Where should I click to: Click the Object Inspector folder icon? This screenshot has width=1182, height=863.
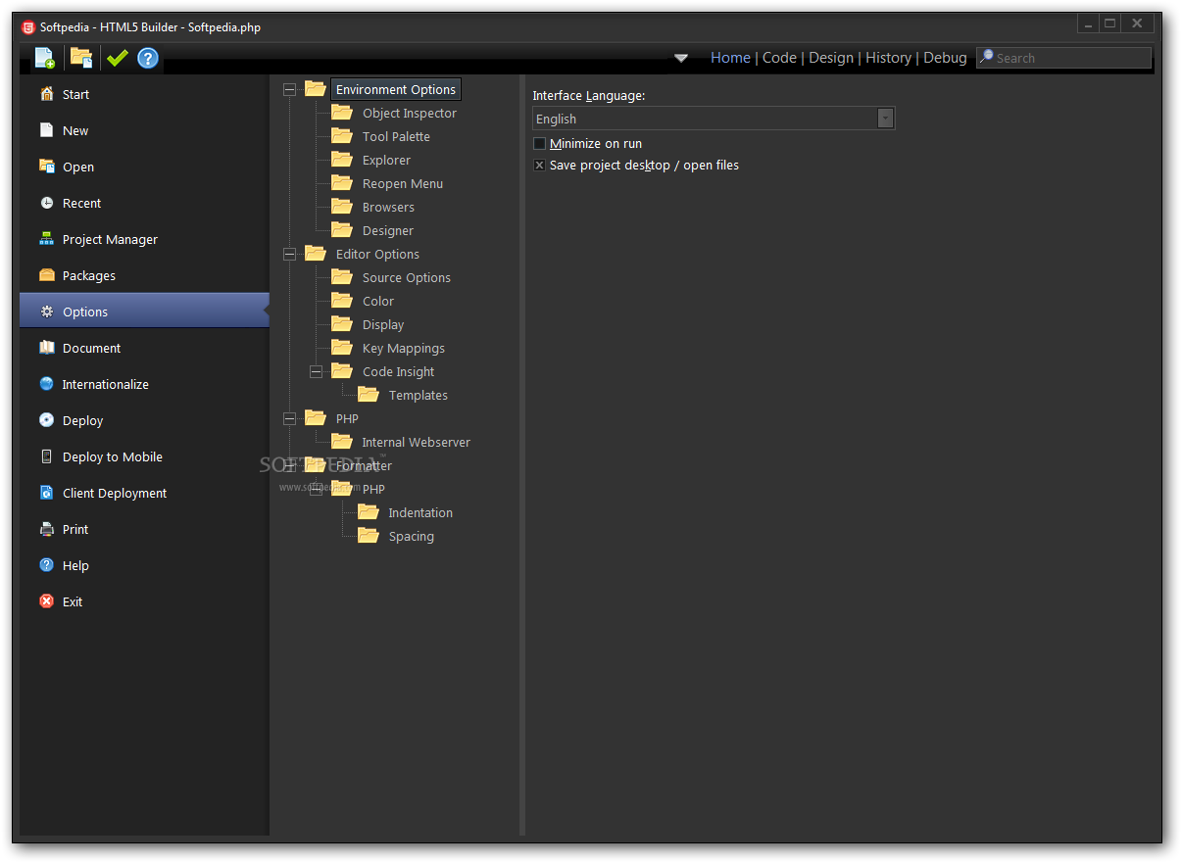point(342,112)
